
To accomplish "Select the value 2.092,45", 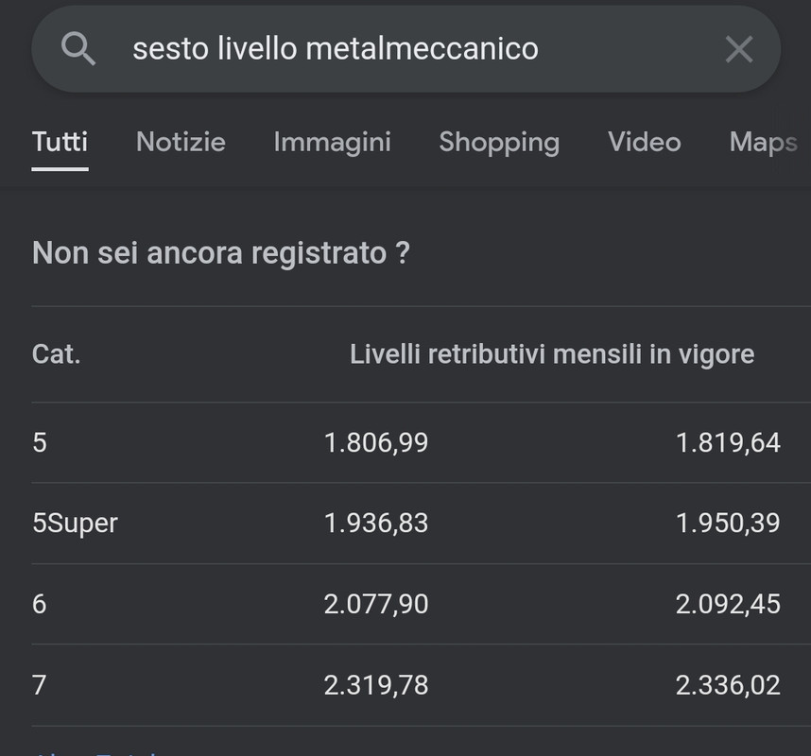I will 728,604.
